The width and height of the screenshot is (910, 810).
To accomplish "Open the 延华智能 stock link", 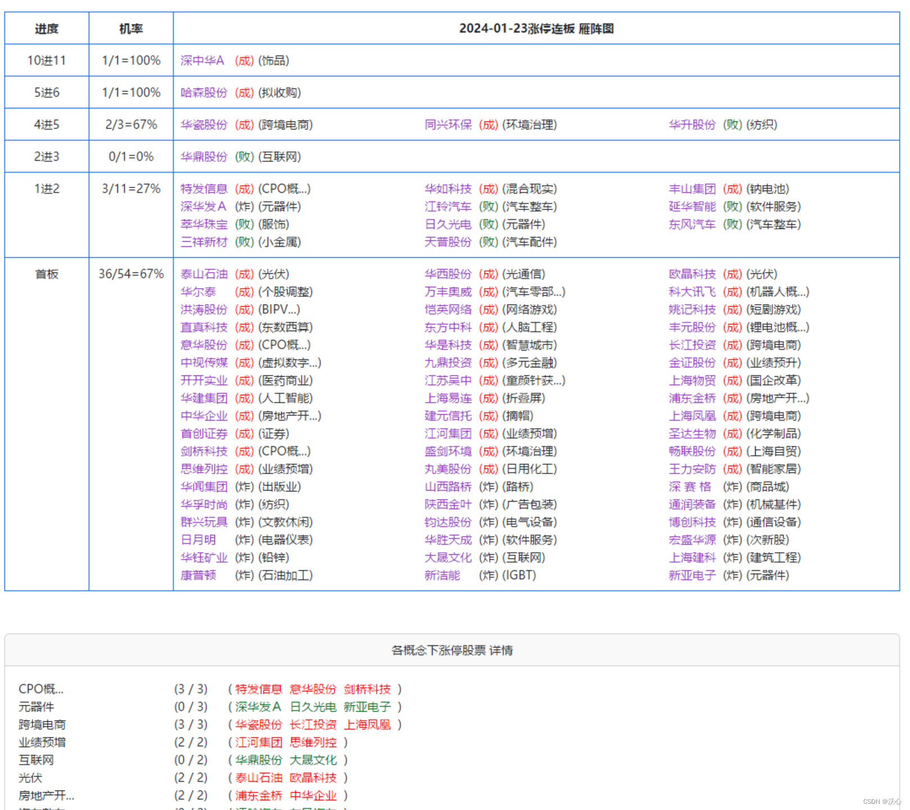I will (692, 206).
